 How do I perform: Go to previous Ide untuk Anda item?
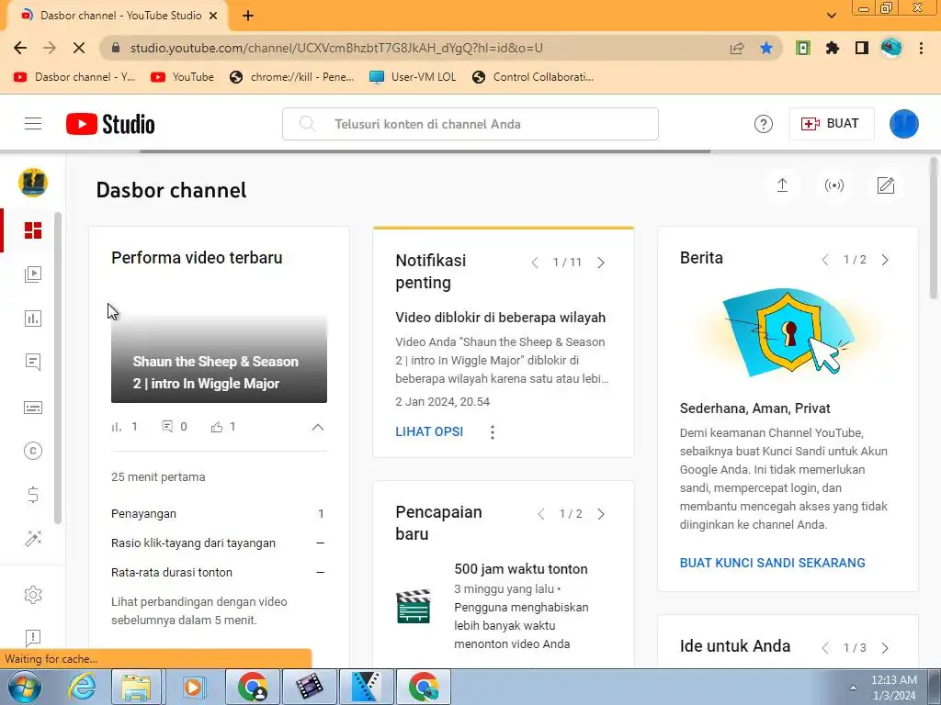tap(825, 648)
